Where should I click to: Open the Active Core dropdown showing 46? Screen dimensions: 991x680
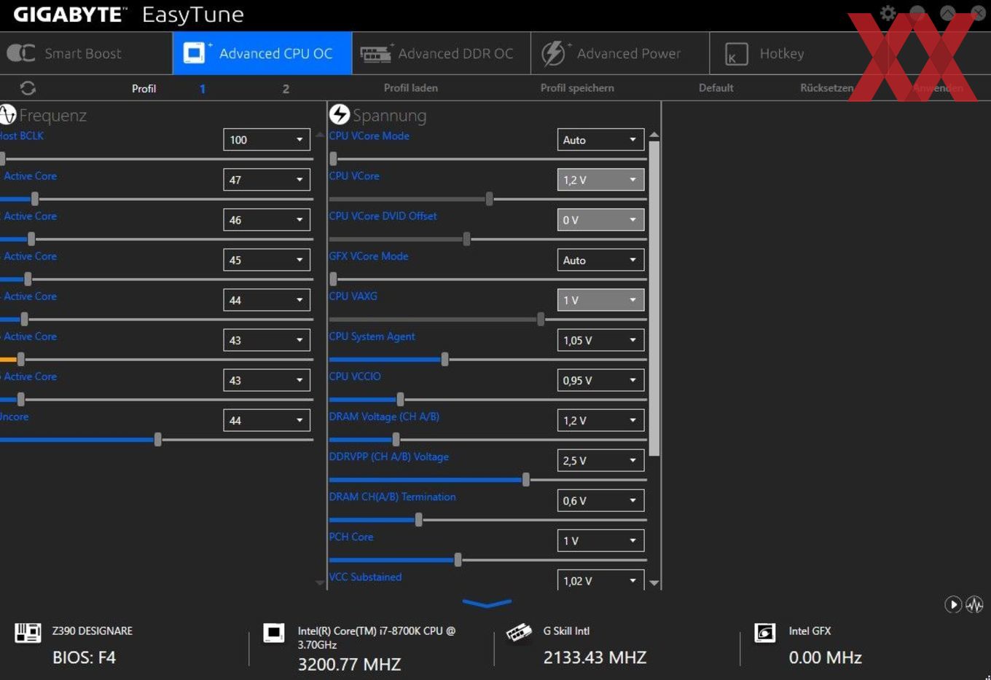(x=267, y=220)
